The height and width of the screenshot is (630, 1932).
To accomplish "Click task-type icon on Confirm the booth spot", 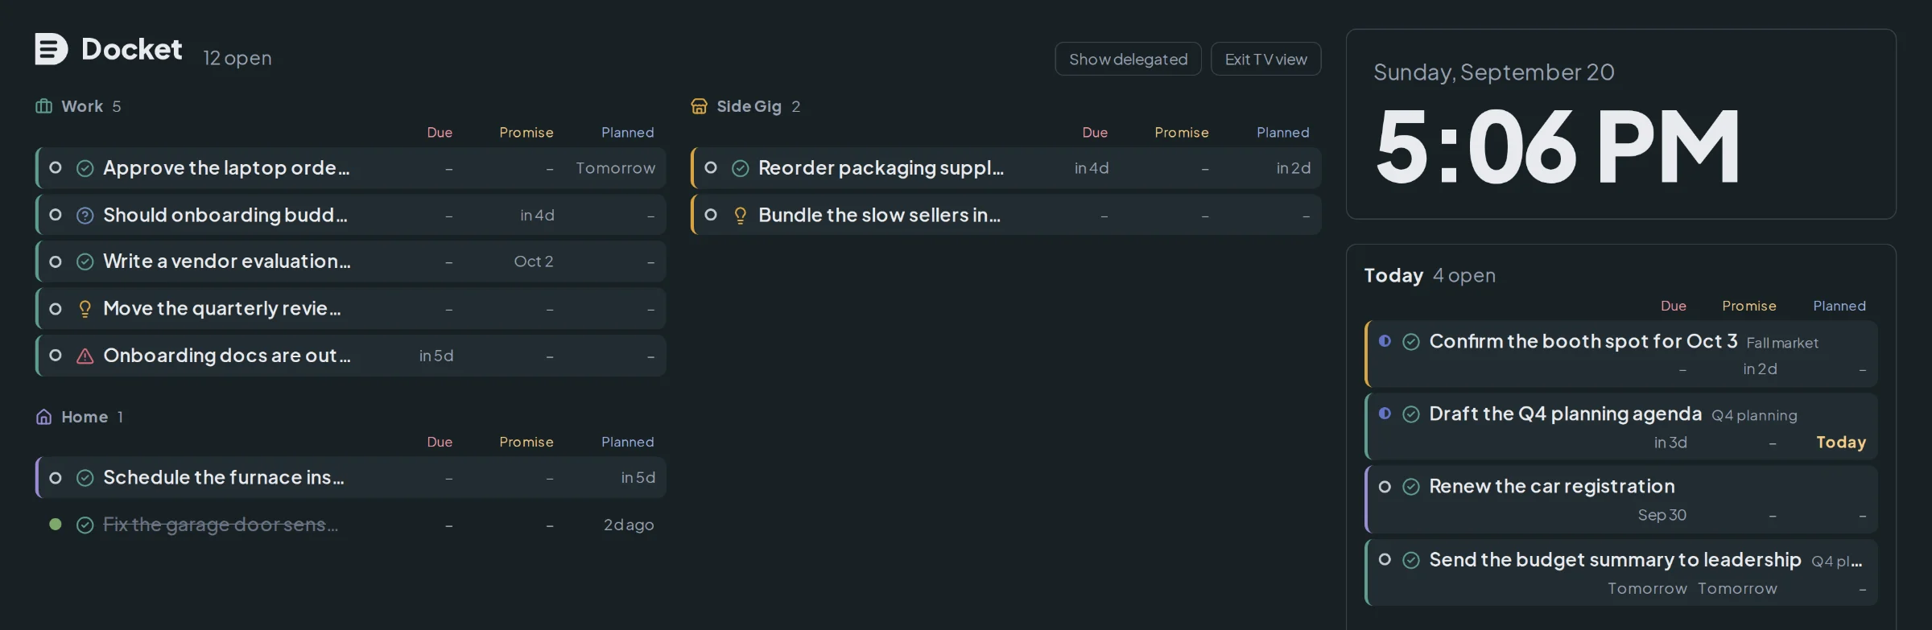I will click(1411, 342).
